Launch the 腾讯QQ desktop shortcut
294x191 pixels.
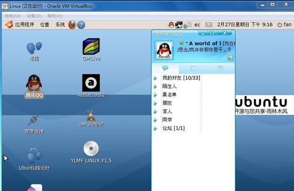coord(33,84)
